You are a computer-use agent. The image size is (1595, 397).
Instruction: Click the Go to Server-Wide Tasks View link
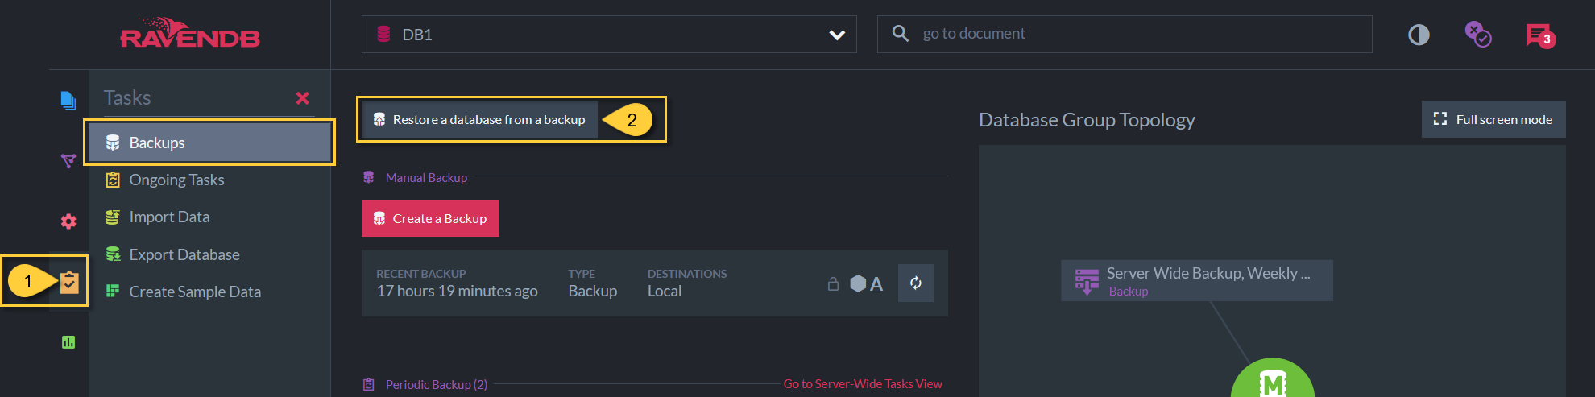(863, 384)
